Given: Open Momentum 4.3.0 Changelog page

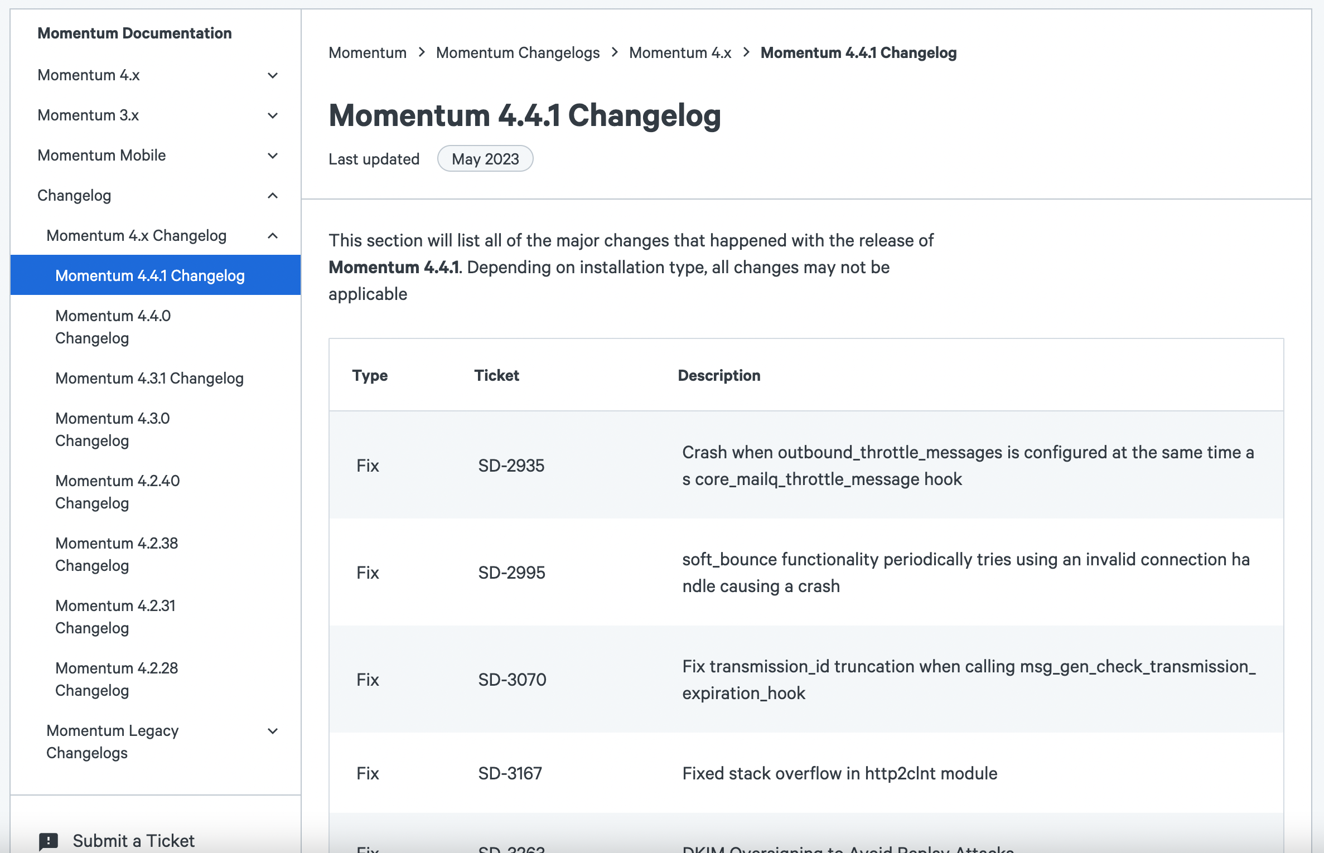Looking at the screenshot, I should (x=113, y=429).
